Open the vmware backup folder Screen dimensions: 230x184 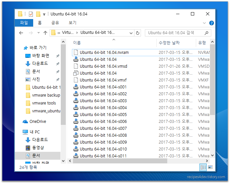[43, 95]
